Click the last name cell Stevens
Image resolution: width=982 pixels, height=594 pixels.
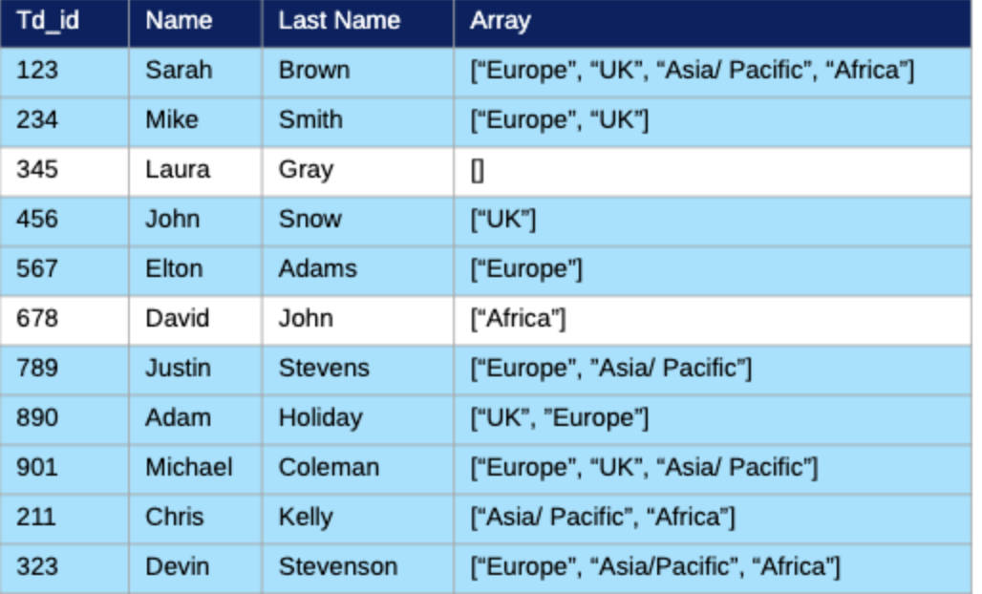point(324,369)
